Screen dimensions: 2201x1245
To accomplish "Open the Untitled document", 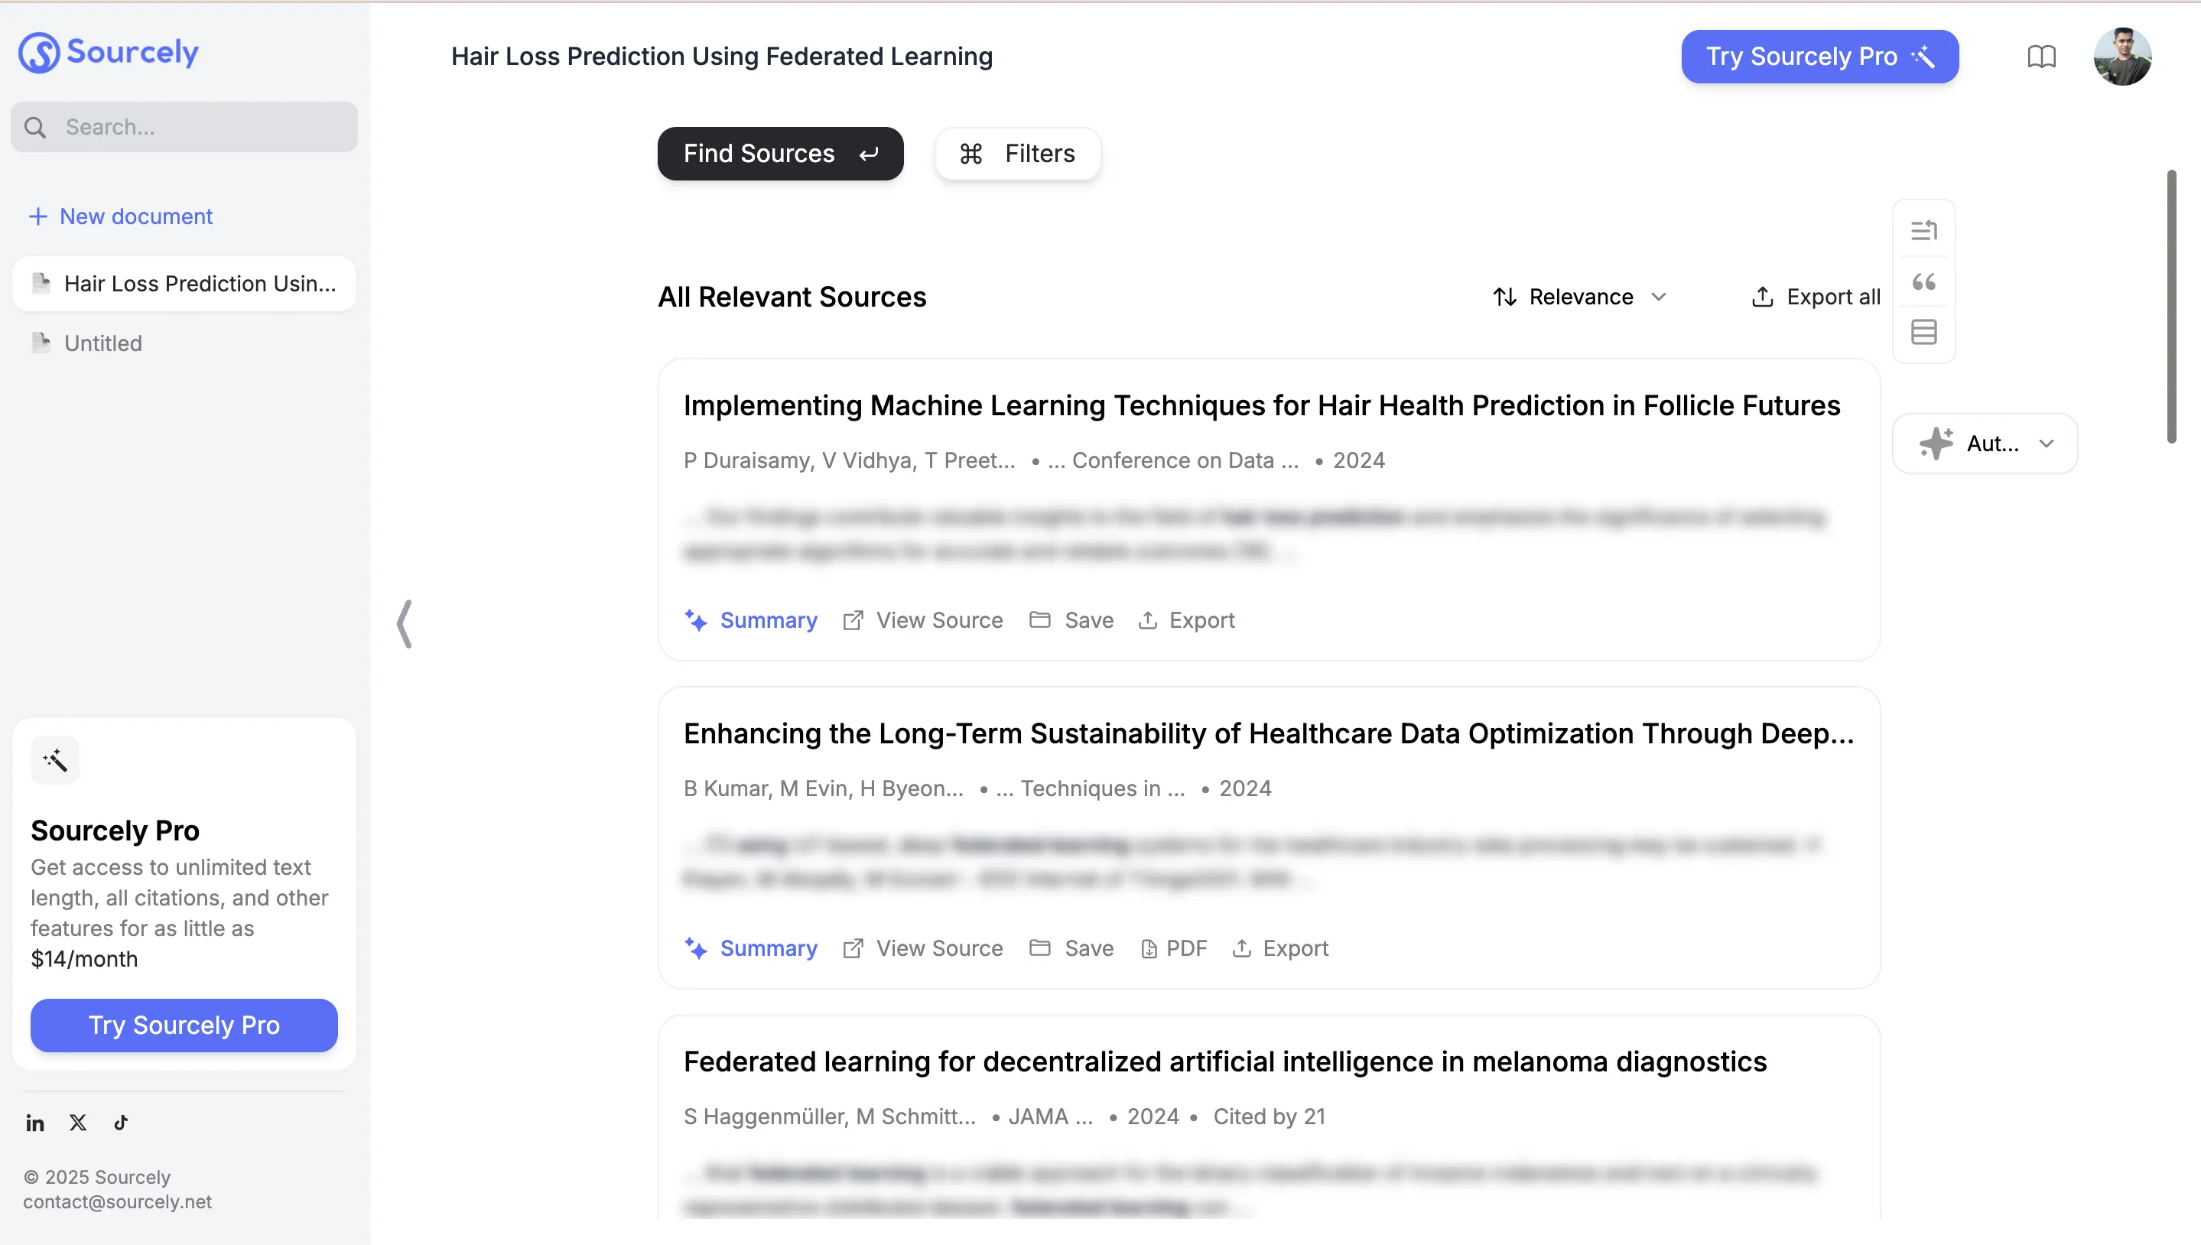I will (102, 343).
